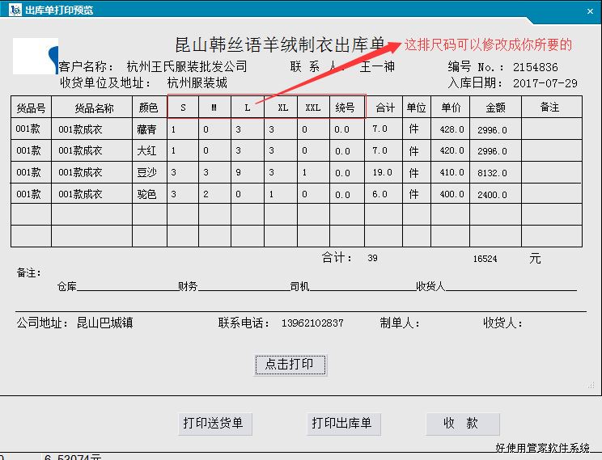Click the 打印送货单 button
The image size is (602, 460).
tap(214, 424)
